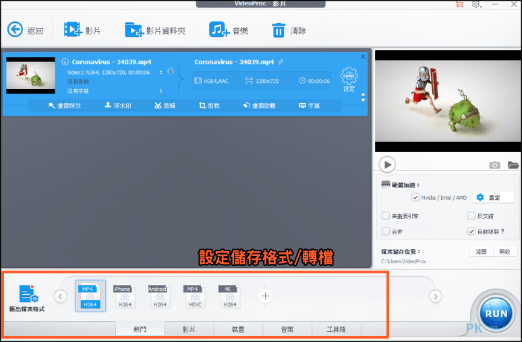The width and height of the screenshot is (522, 342).
Task: Expand the 沒有字幕 subtitle selector
Action: tap(161, 91)
